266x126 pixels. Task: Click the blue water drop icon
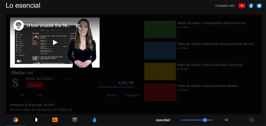point(95,120)
